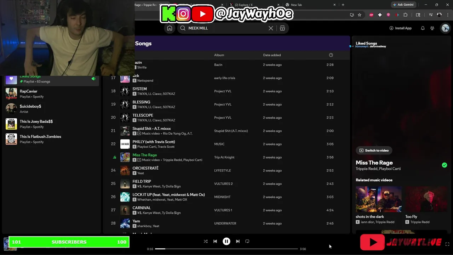
Task: Click the Spotify Home icon
Action: 170,28
